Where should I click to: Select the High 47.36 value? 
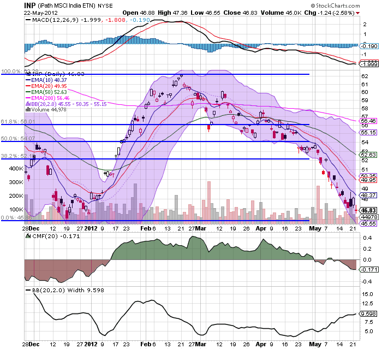(172, 13)
